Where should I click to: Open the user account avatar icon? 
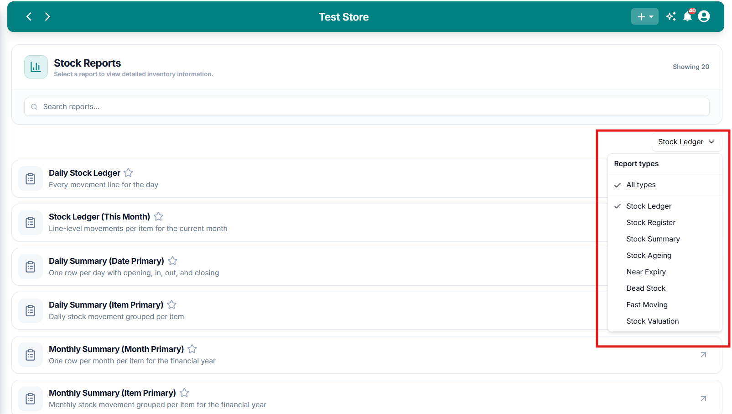(704, 16)
